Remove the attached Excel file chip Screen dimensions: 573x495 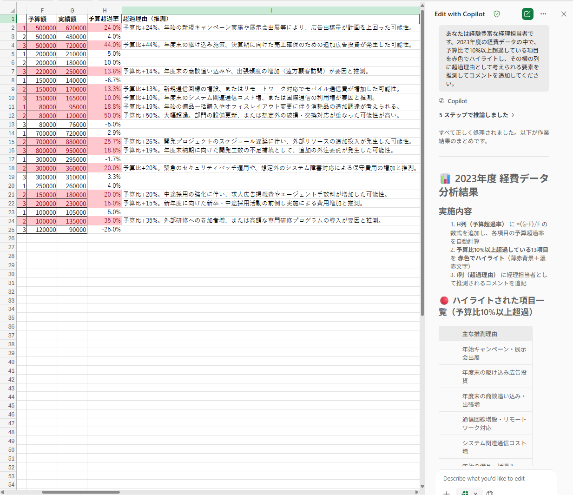pyautogui.click(x=475, y=493)
